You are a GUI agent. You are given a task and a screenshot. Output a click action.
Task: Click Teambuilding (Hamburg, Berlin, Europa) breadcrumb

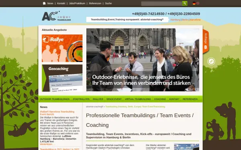(135, 106)
